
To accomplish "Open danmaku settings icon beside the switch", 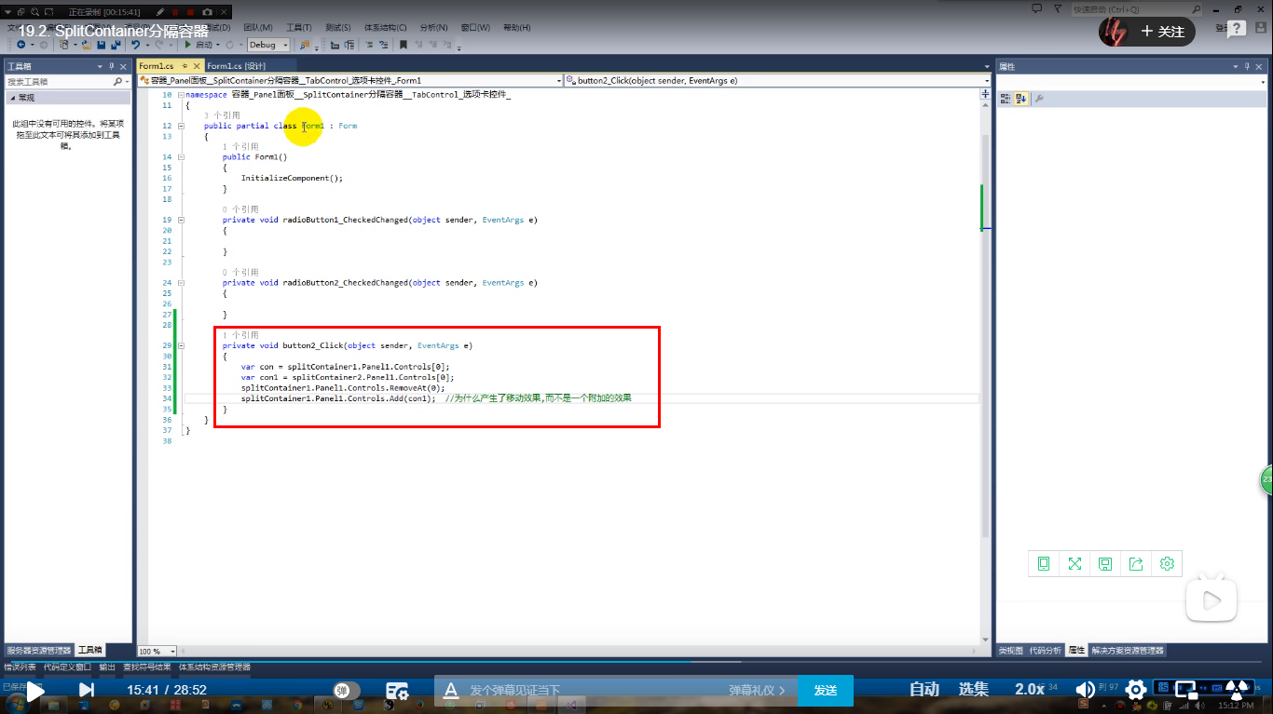I will (398, 690).
